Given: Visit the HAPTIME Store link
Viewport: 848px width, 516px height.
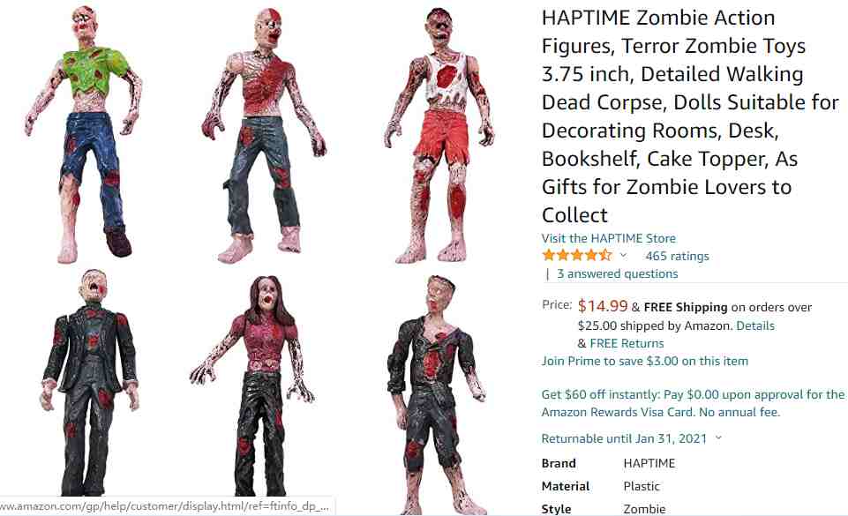Looking at the screenshot, I should coord(608,238).
